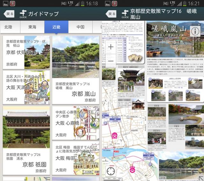Tap the circled C waypoint marker on map
204x181 pixels.
click(105, 123)
